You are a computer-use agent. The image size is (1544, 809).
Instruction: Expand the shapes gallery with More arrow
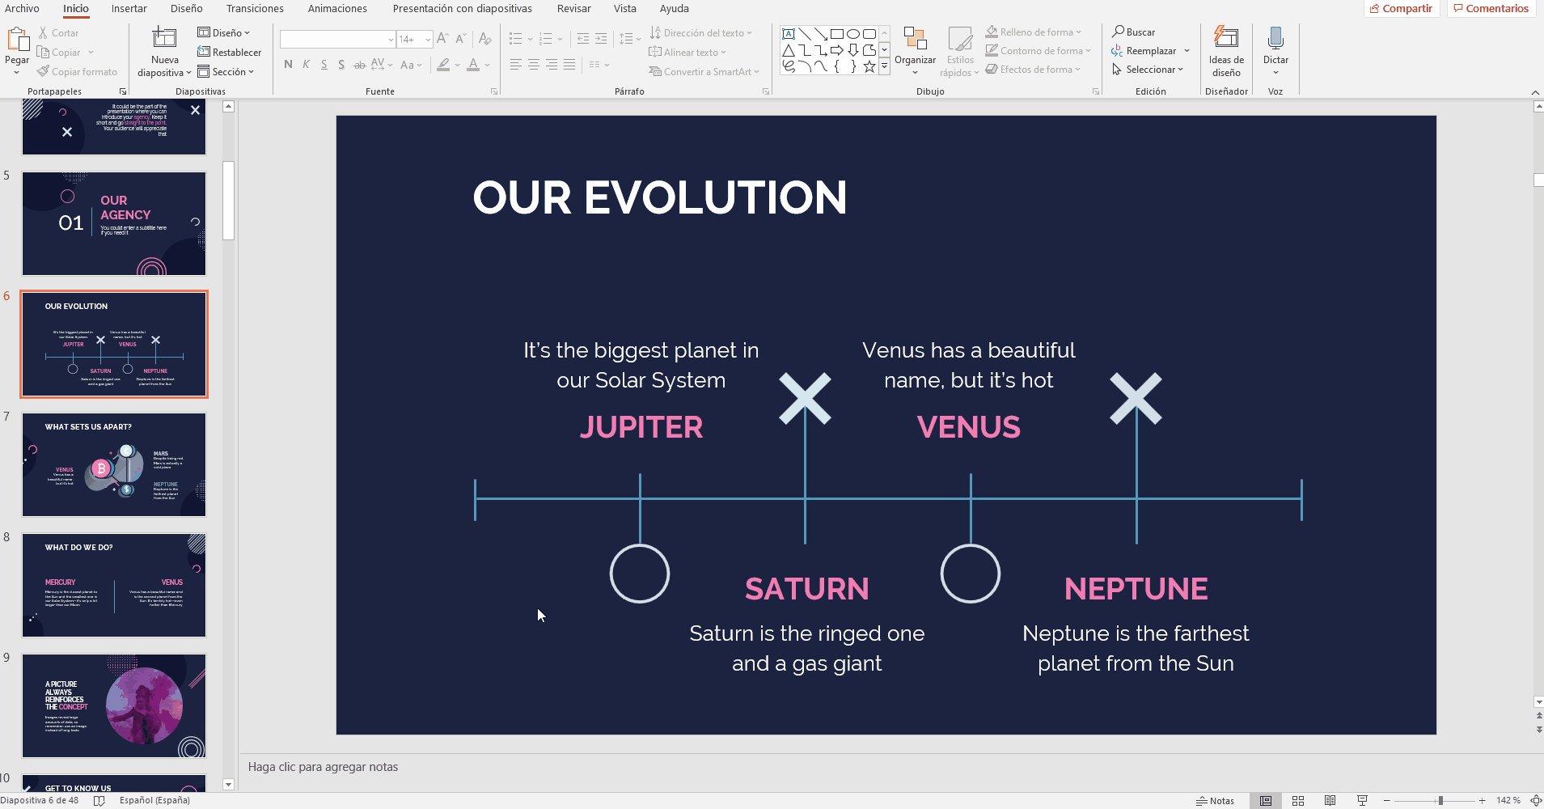(884, 66)
